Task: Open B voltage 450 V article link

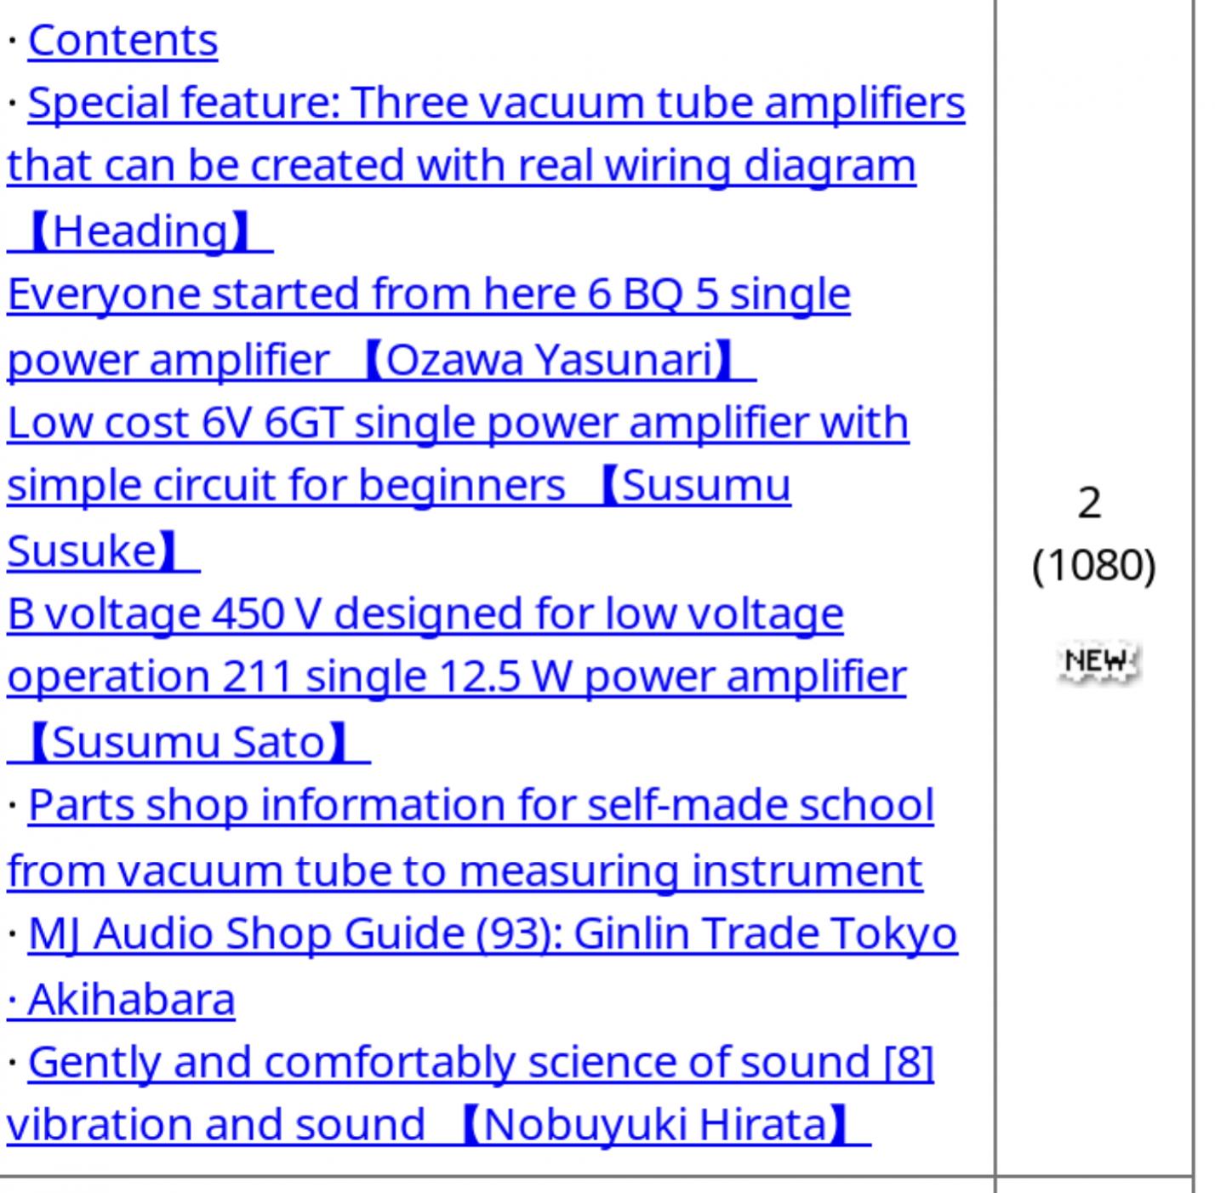Action: [425, 614]
